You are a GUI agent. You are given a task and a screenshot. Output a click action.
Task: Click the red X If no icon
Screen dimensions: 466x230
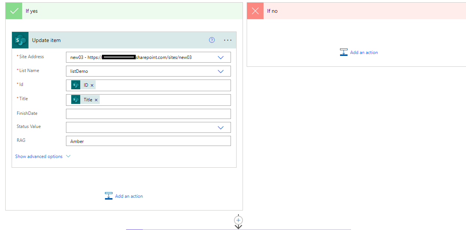[255, 11]
